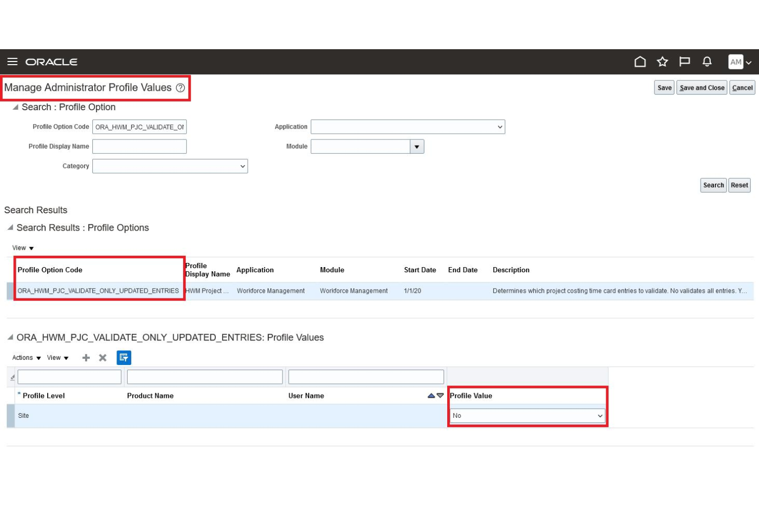Open the hamburger navigator menu
Image resolution: width=759 pixels, height=506 pixels.
coord(12,62)
